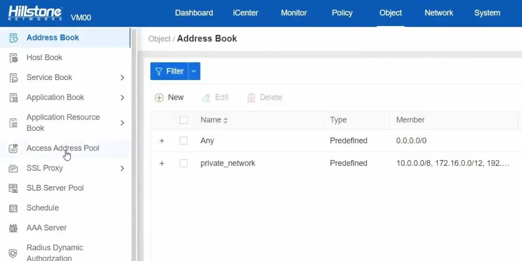The image size is (522, 261).
Task: Click the AAA Server icon
Action: coord(13,228)
